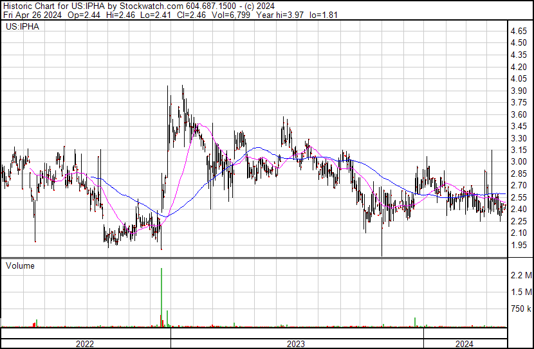Image resolution: width=534 pixels, height=349 pixels.
Task: Select the 2023 year label on time axis
Action: click(296, 344)
